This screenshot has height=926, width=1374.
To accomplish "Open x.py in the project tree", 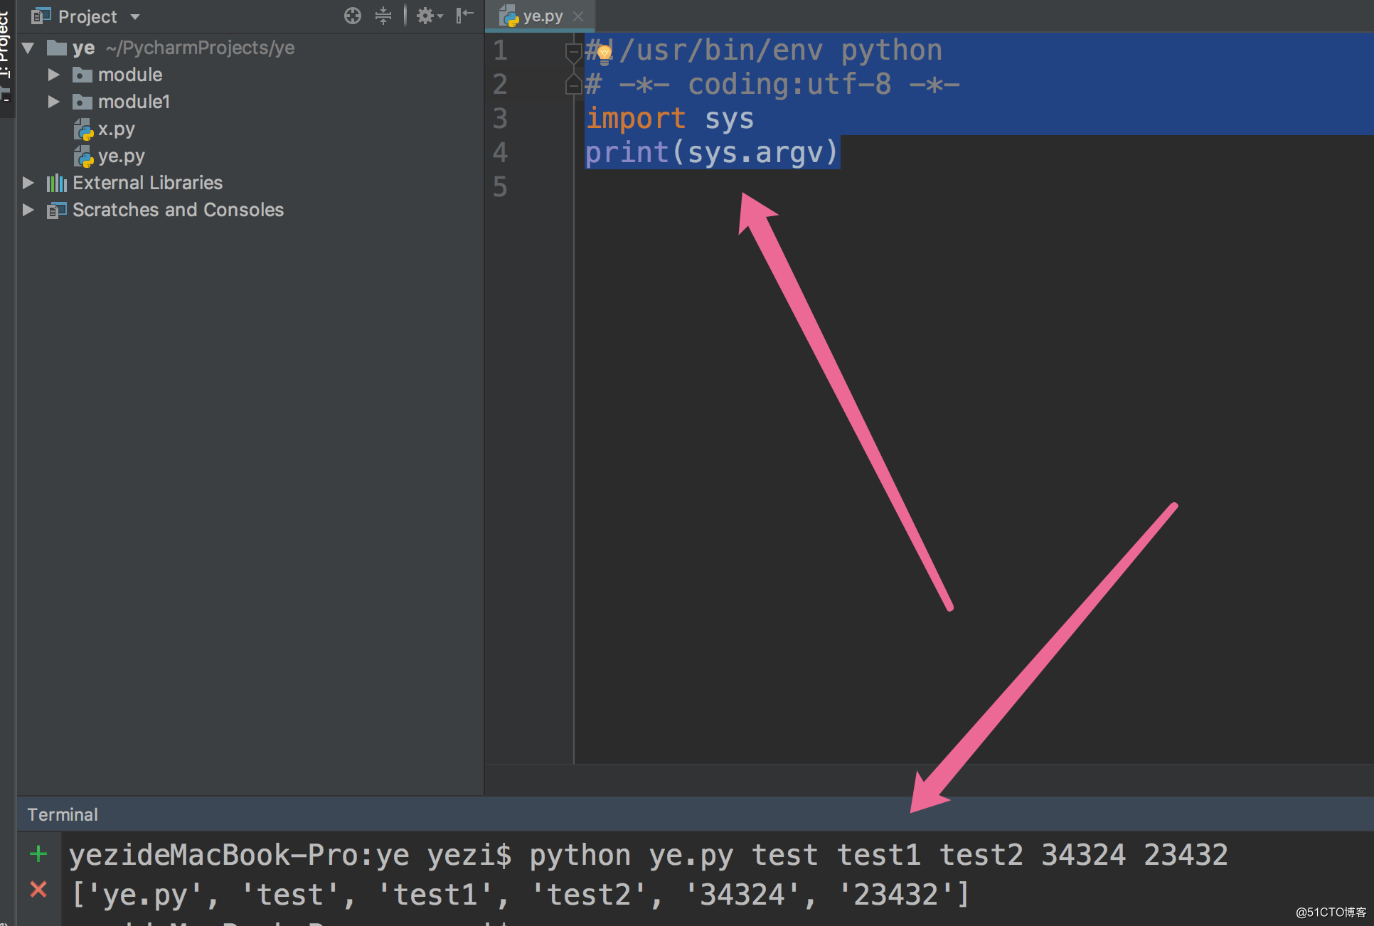I will pos(115,129).
